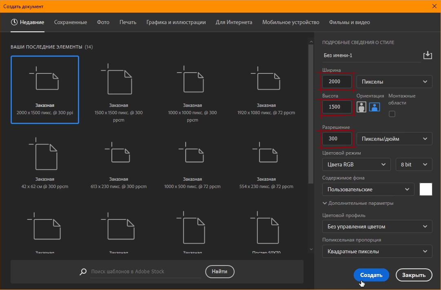Switch to the Печать tab
441x290 pixels.
coord(128,22)
